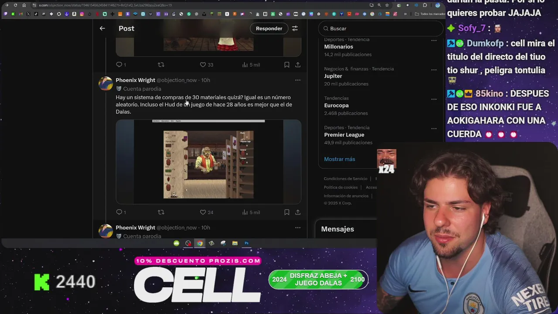
Task: Click the Responder button
Action: tap(269, 28)
